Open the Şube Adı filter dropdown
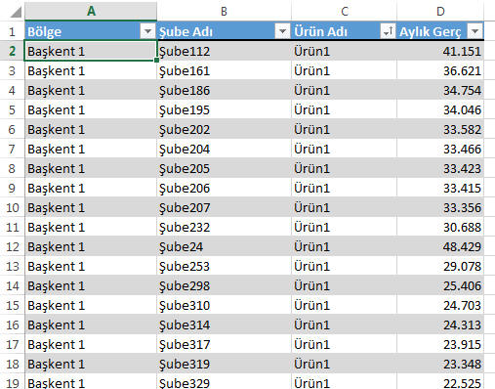The image size is (495, 389). point(282,31)
